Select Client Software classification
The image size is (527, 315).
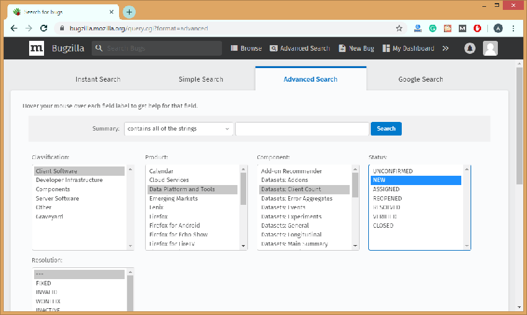click(x=79, y=171)
